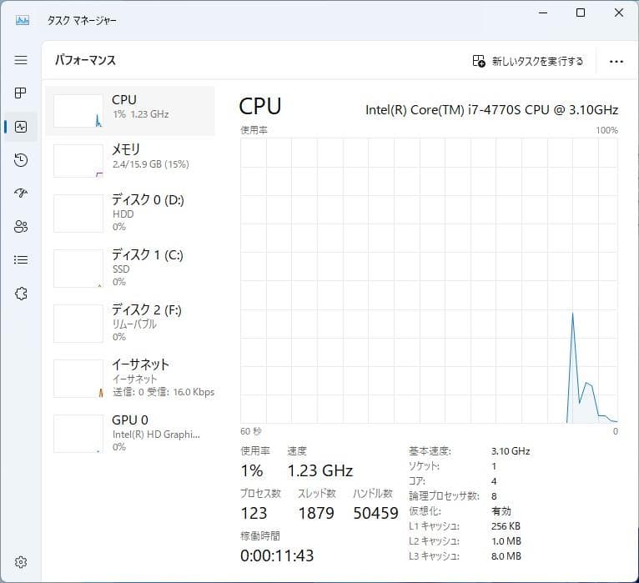Viewport: 639px width, 583px height.
Task: Select the CPU item in performance list
Action: tap(130, 111)
